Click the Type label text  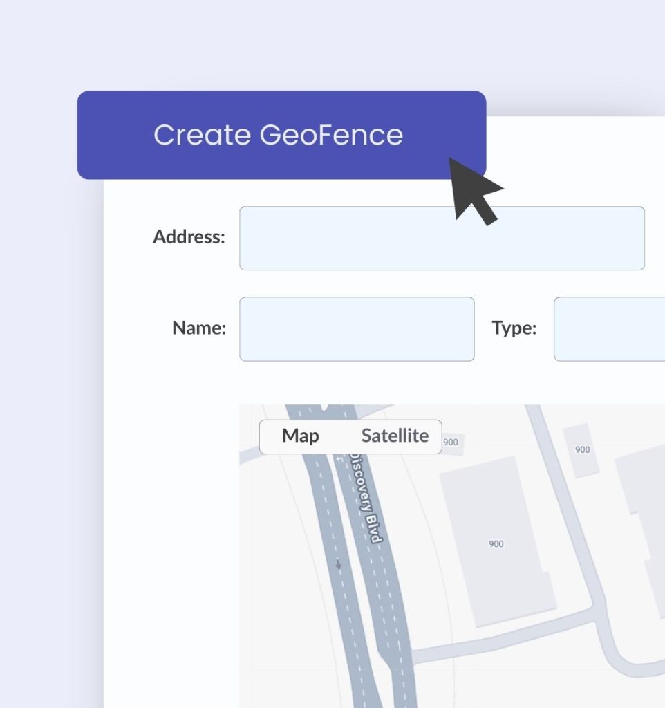[x=514, y=328]
